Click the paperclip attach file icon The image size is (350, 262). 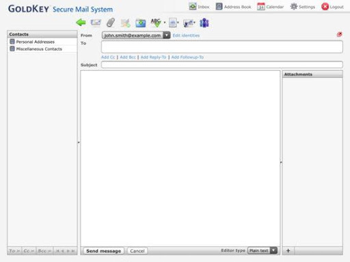click(111, 23)
